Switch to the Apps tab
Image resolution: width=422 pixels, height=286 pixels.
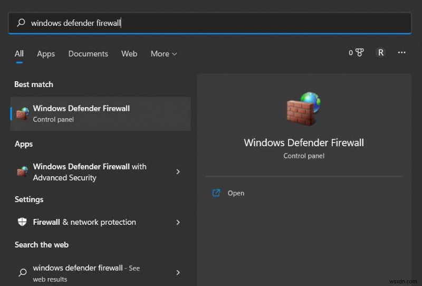pos(46,54)
